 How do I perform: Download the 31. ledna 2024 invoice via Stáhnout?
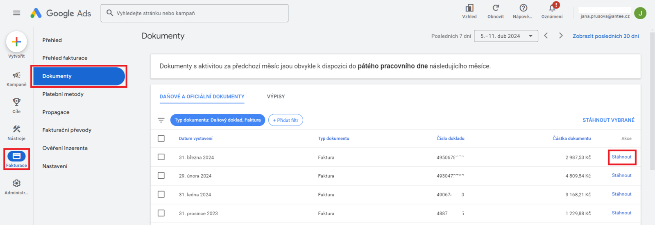[621, 194]
